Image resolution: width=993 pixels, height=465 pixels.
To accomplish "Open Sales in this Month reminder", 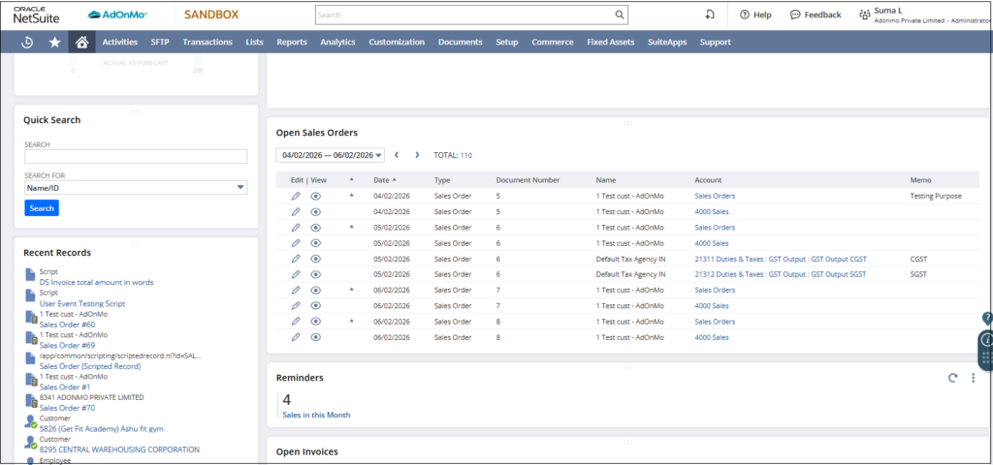I will tap(315, 415).
